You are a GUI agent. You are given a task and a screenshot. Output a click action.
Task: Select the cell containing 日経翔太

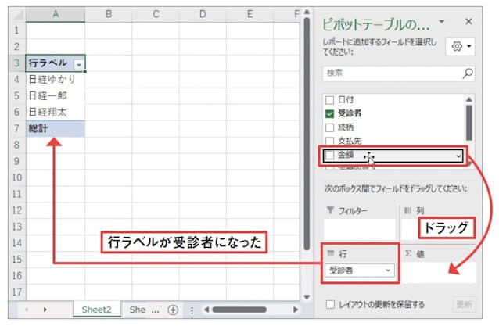pyautogui.click(x=56, y=113)
